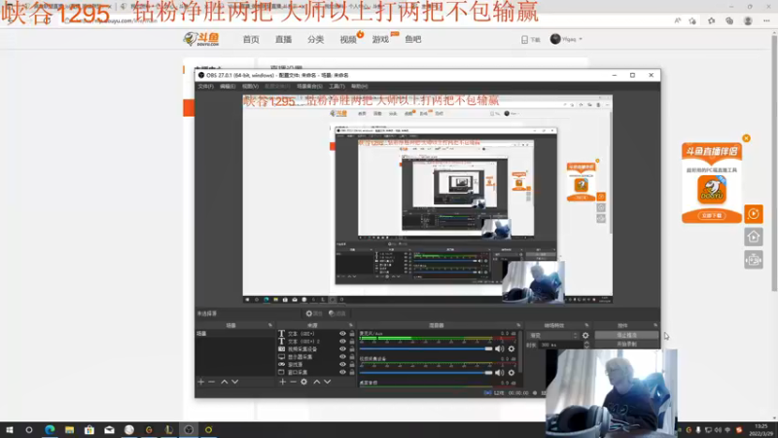The width and height of the screenshot is (778, 438).
Task: Hide the 显示器采集 source via eye icon
Action: (342, 357)
